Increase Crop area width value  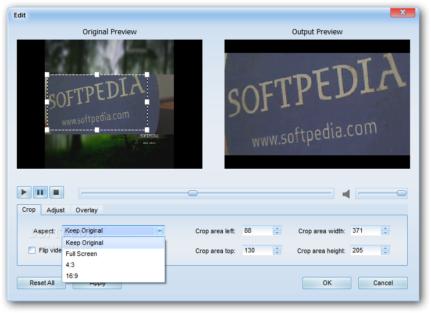tap(385, 229)
